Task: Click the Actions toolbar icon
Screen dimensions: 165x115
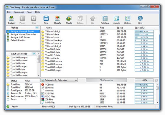Action: click(x=80, y=20)
